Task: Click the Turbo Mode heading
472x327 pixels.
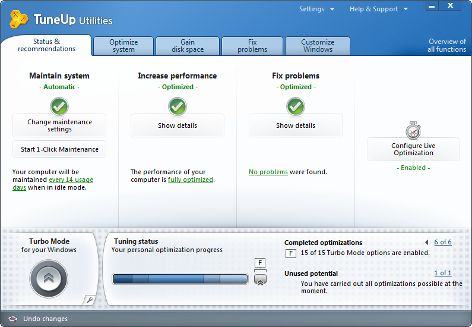Action: tap(49, 241)
